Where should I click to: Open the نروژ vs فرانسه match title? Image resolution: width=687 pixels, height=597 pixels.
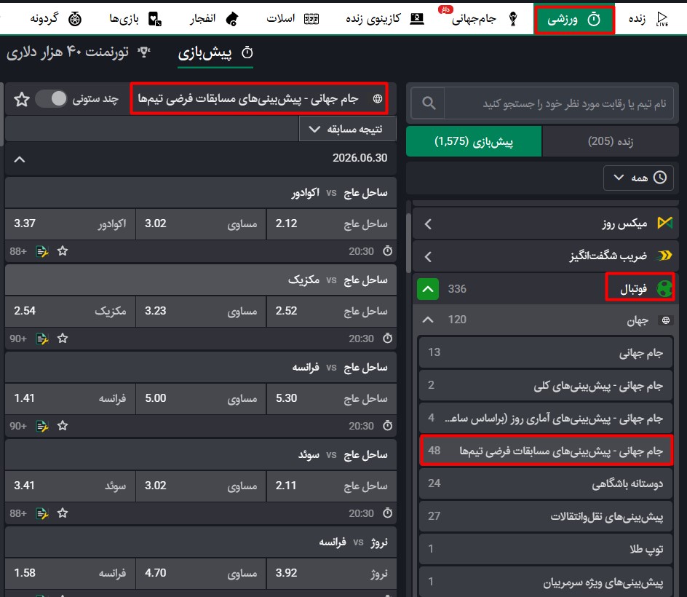(x=353, y=542)
